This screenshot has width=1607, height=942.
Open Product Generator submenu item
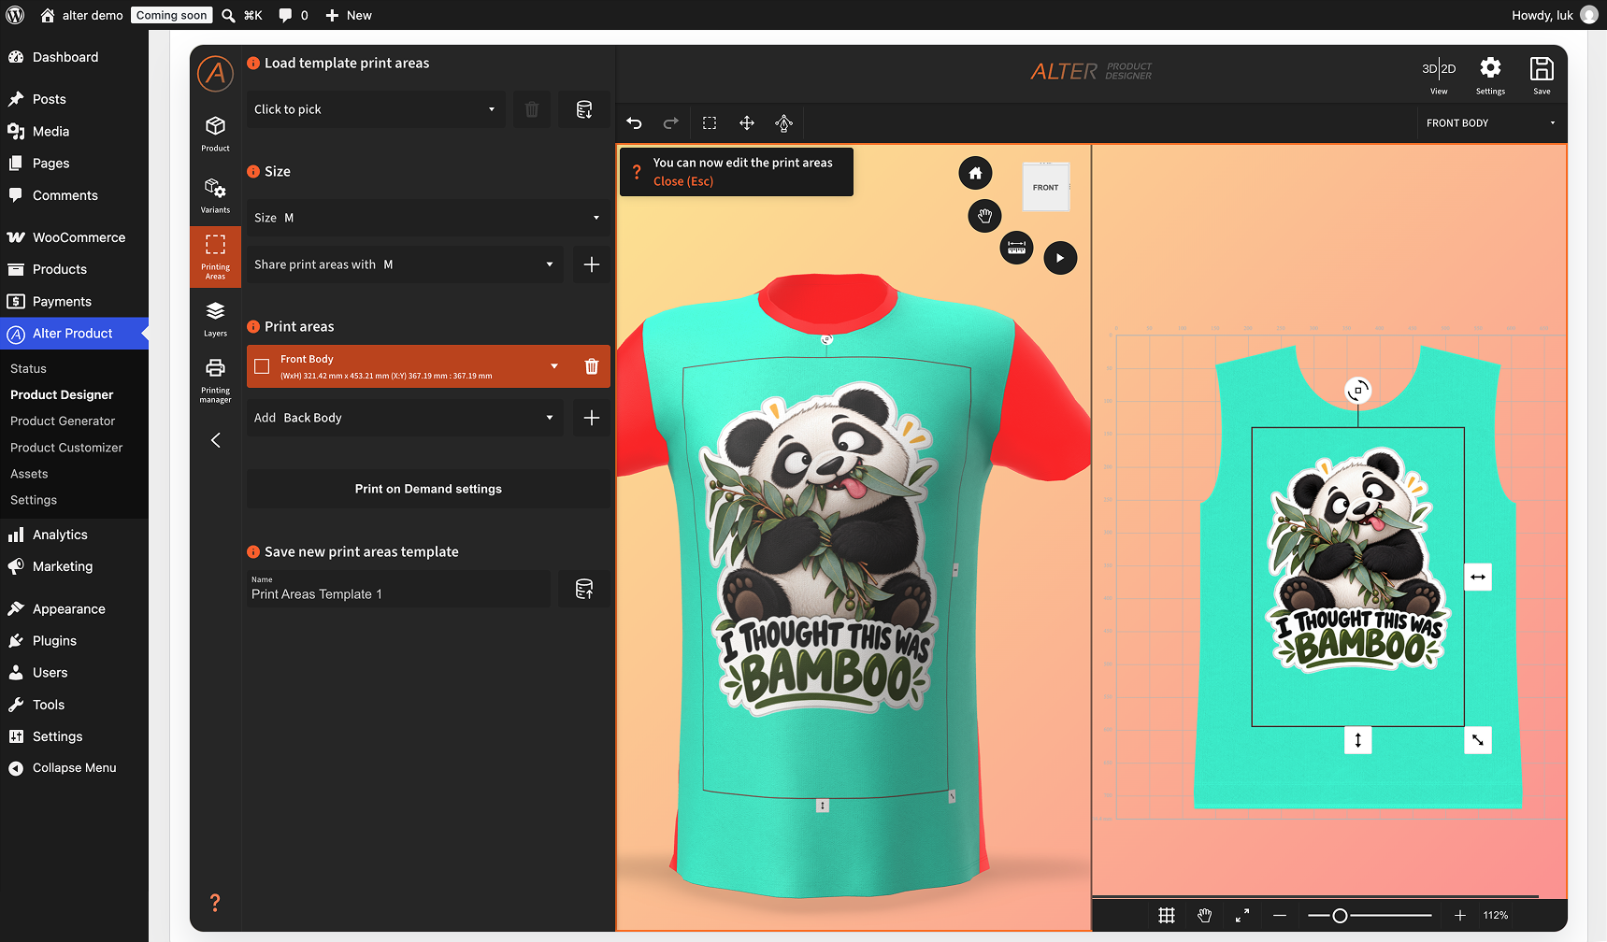click(63, 421)
